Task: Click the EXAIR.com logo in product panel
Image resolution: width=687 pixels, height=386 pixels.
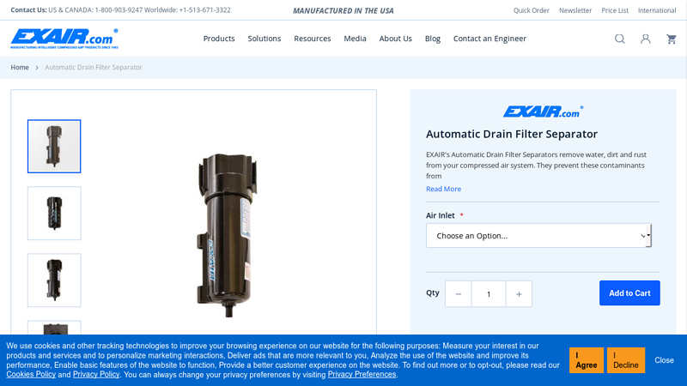Action: [543, 112]
